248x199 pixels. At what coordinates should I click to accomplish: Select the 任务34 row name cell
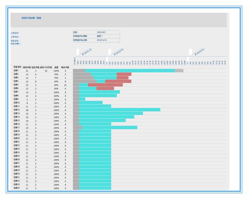(17, 188)
